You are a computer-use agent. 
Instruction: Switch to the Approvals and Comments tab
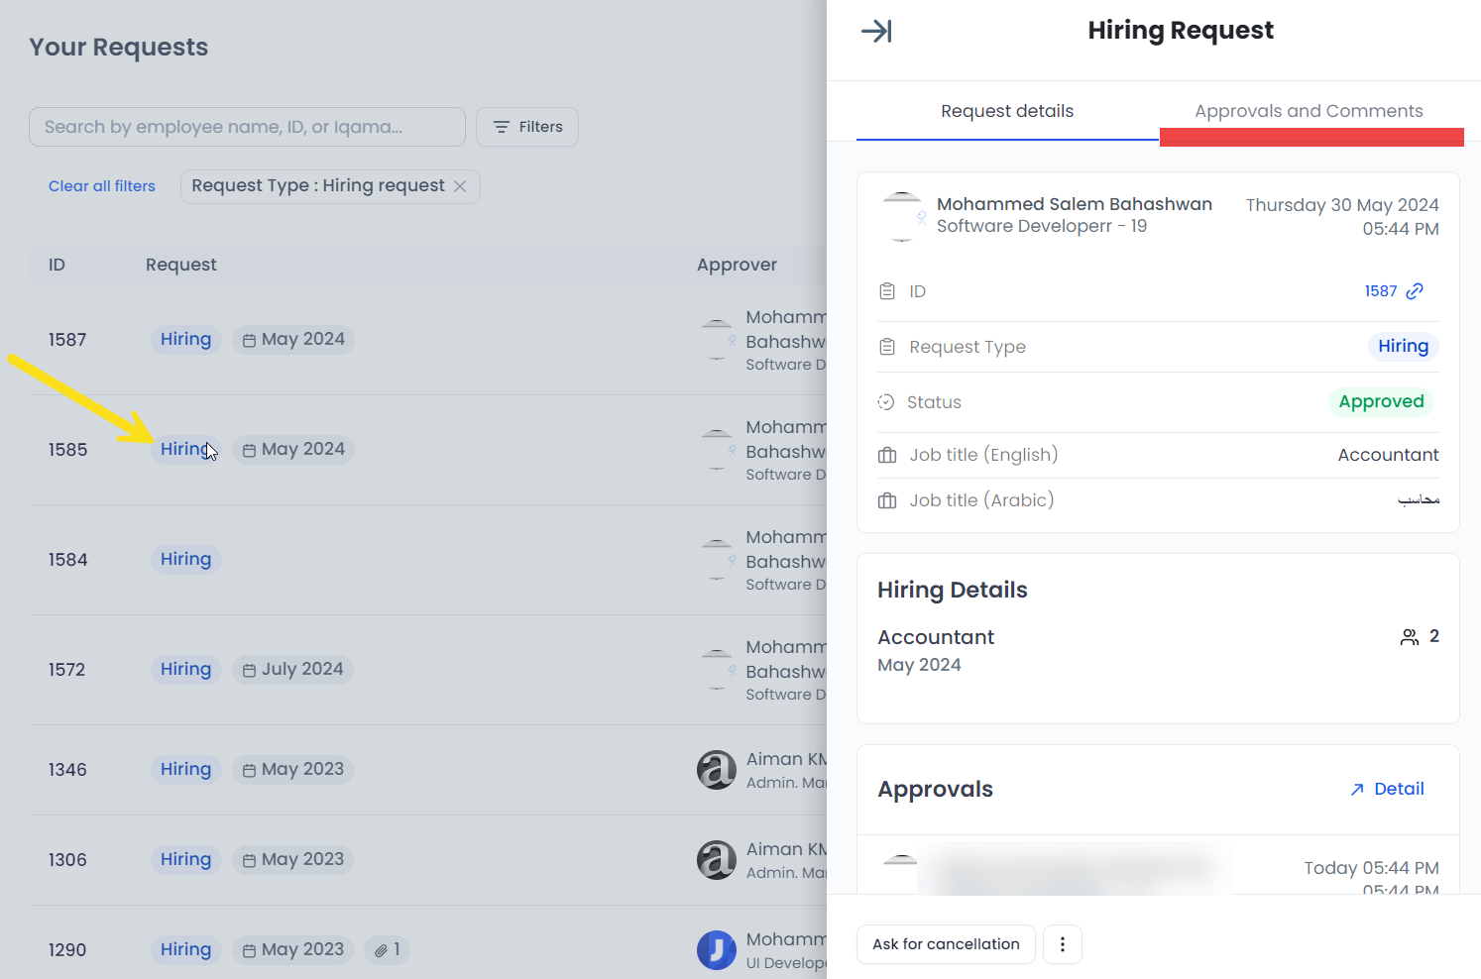pyautogui.click(x=1310, y=110)
